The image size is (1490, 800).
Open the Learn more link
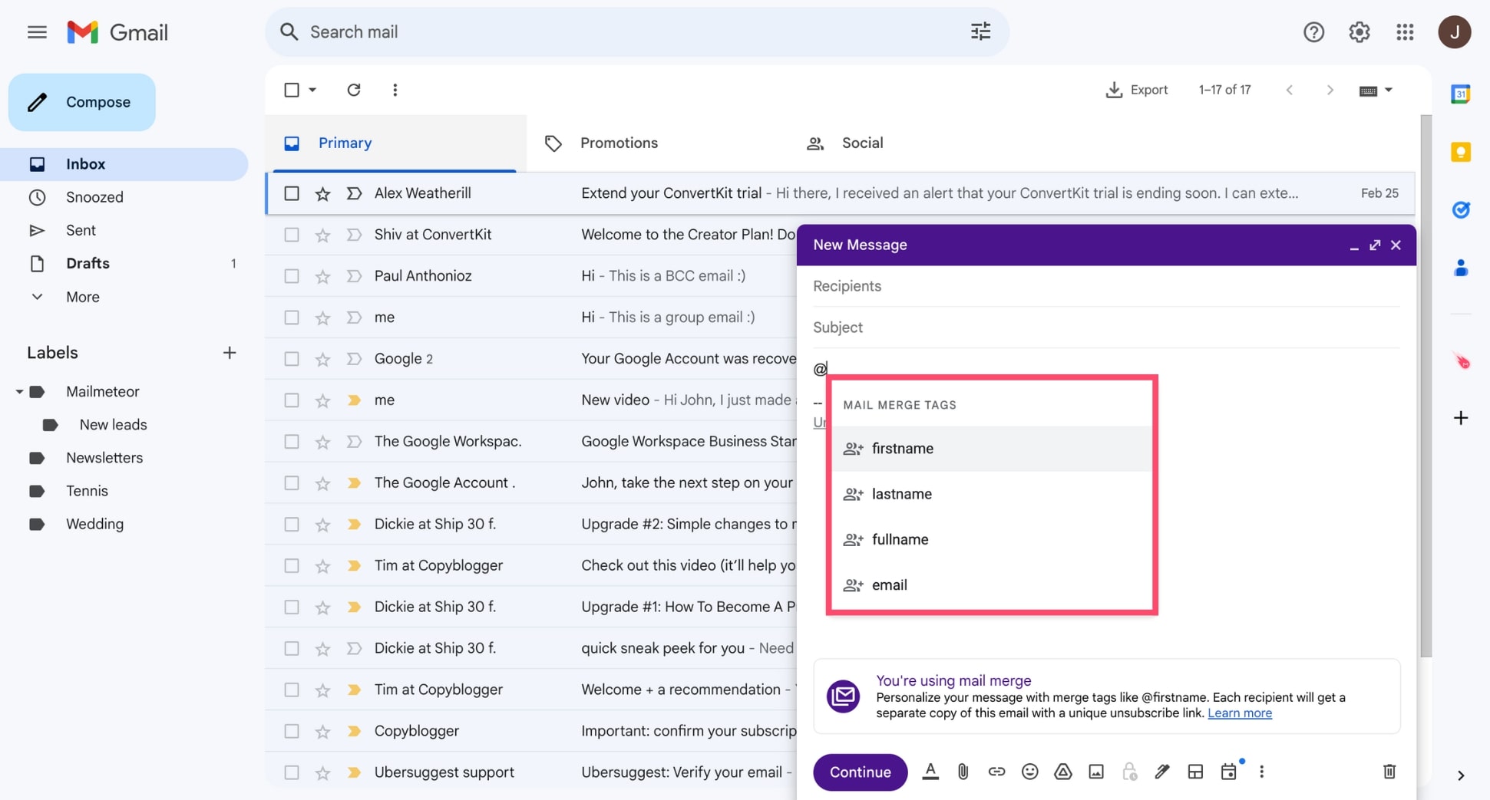(1239, 713)
